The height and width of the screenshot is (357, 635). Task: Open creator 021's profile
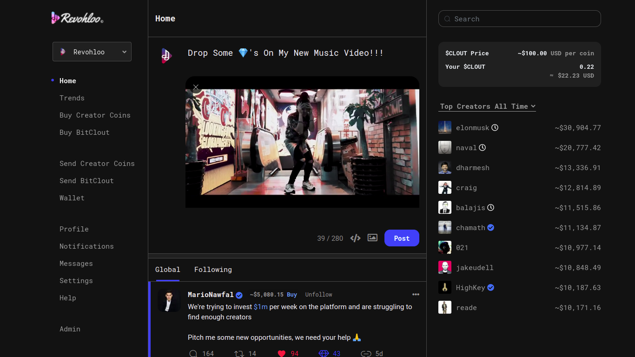(462, 248)
